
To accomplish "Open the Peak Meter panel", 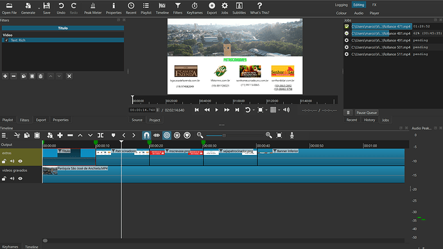I will pos(92,8).
